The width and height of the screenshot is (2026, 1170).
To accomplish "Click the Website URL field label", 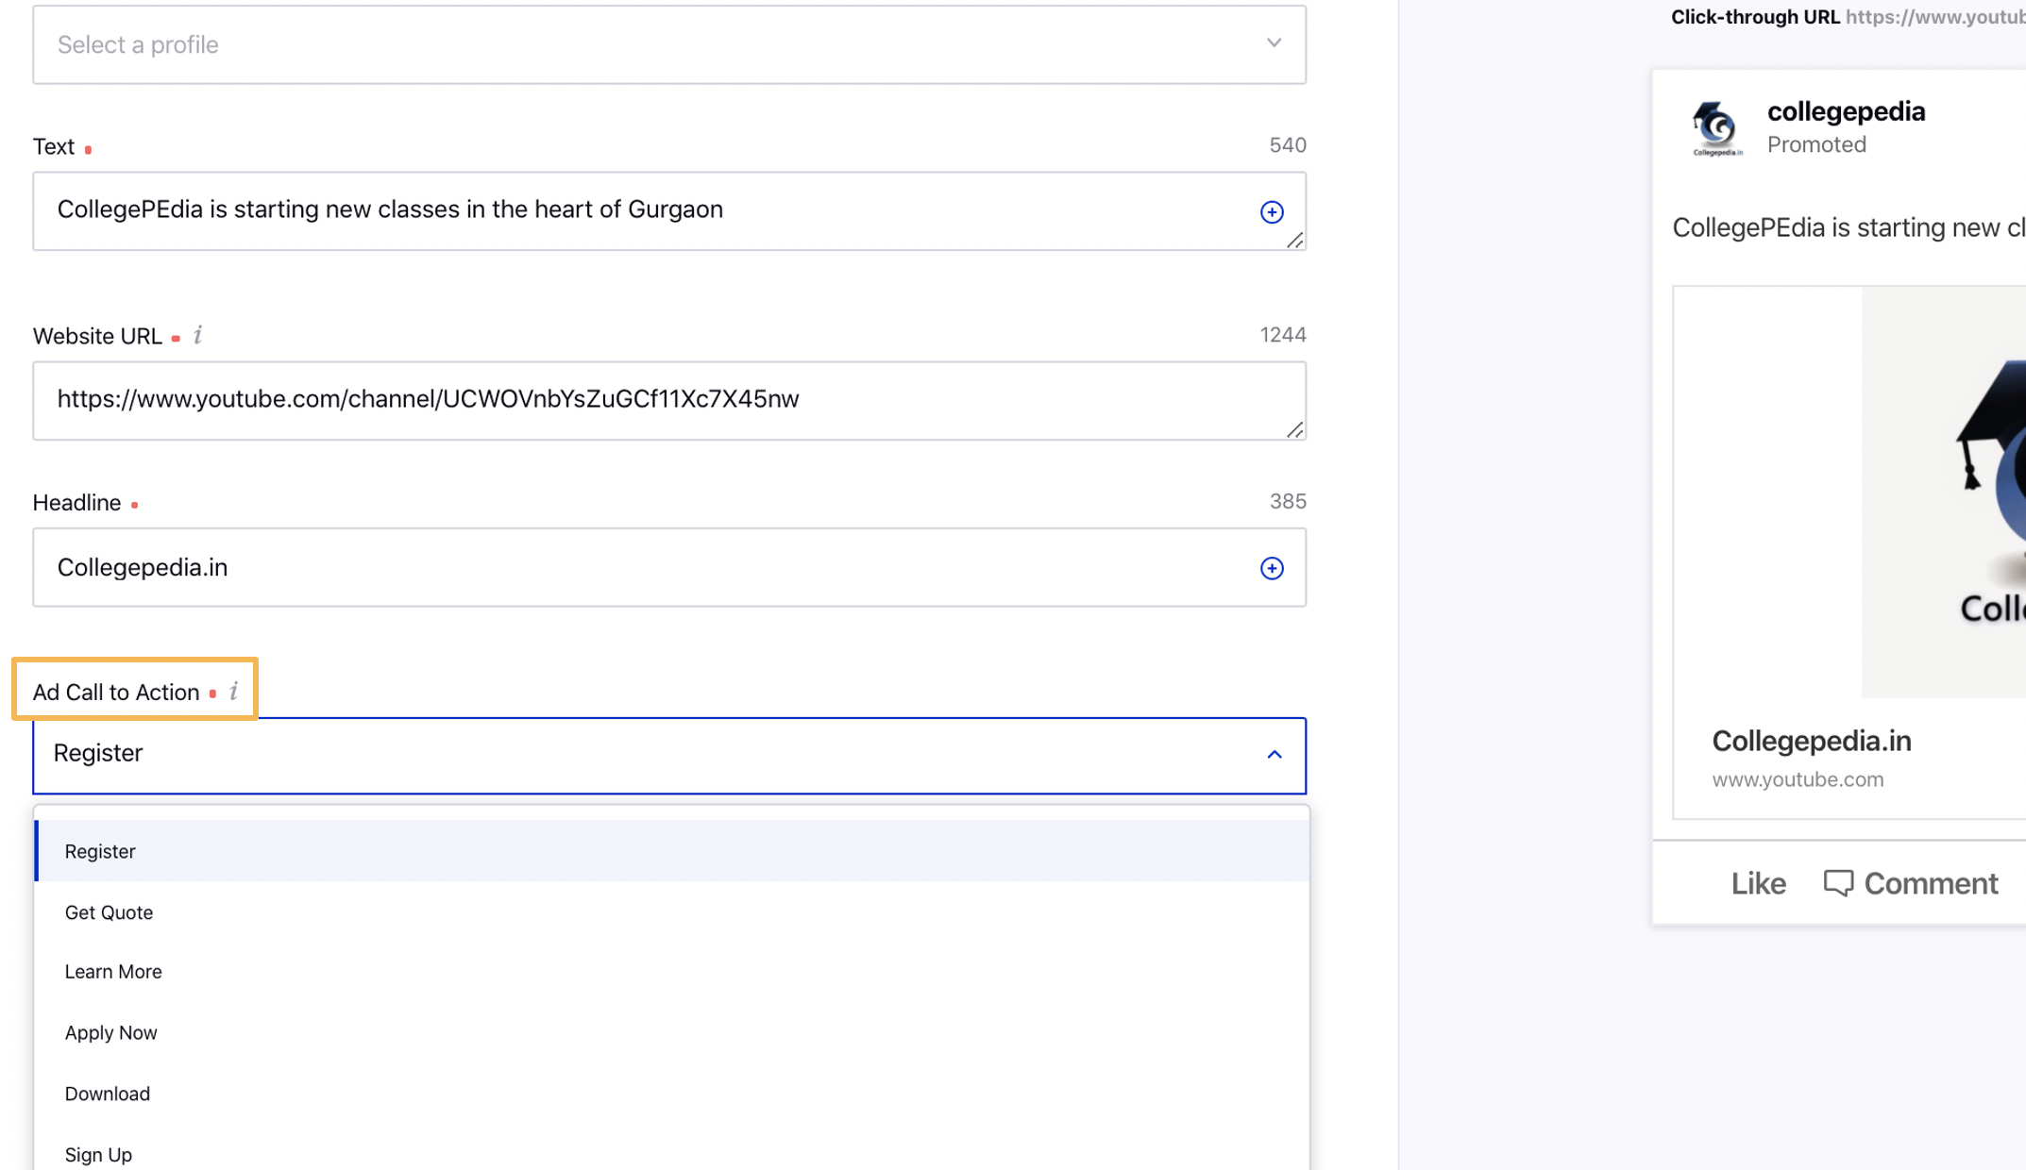I will [97, 337].
